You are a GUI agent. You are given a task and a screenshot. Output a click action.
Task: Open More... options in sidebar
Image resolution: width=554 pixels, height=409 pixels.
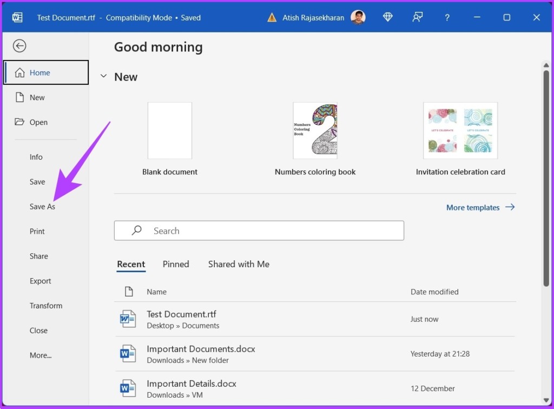point(41,355)
